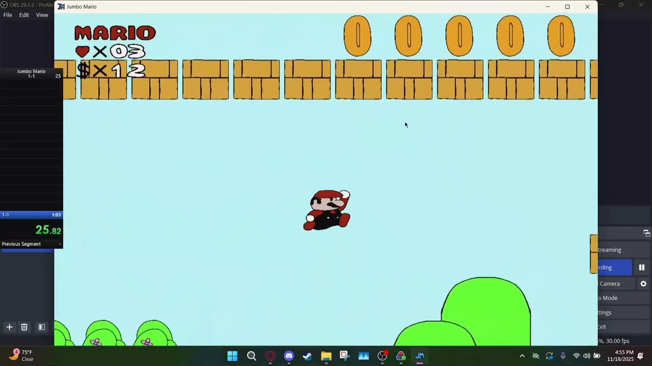Image resolution: width=652 pixels, height=366 pixels.
Task: Open Snipping Tool from the taskbar
Action: 345,356
